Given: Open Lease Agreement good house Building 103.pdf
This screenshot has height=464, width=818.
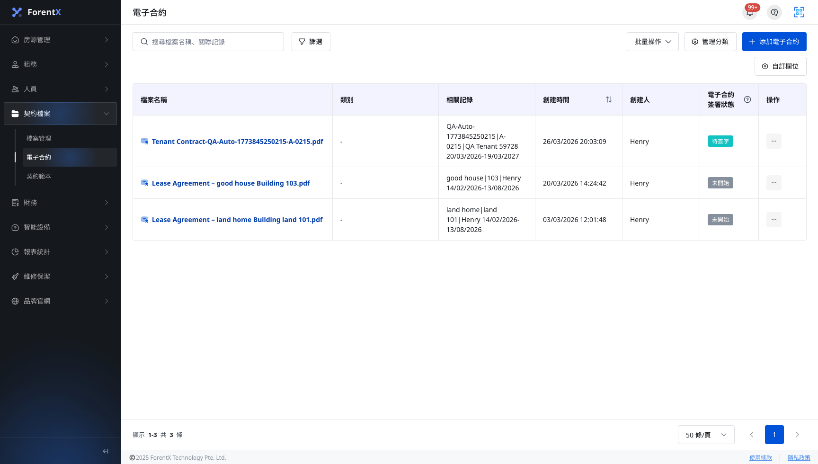Looking at the screenshot, I should tap(231, 183).
